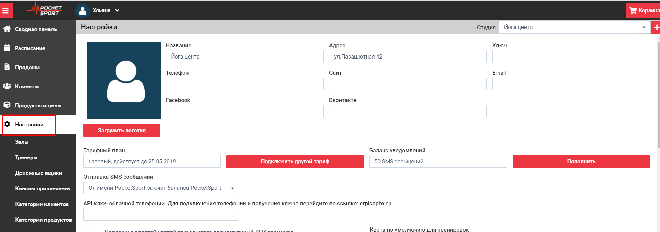
Task: Click the Ульяна user avatar icon
Action: tap(82, 11)
